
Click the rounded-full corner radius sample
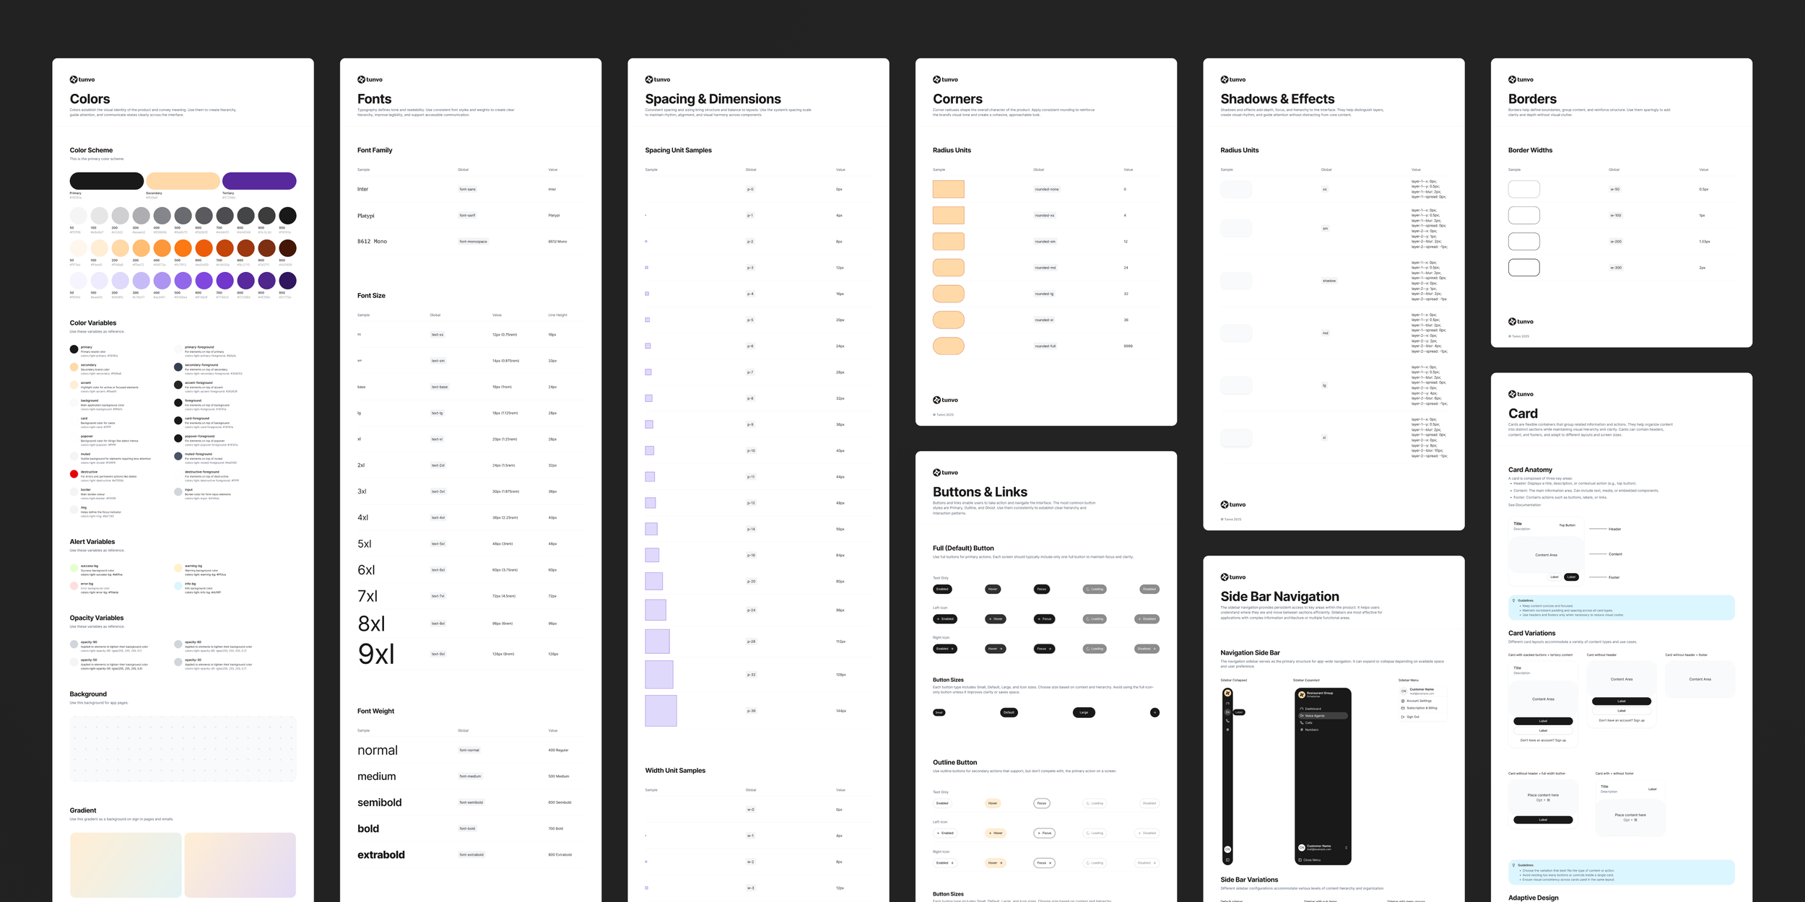pos(948,346)
